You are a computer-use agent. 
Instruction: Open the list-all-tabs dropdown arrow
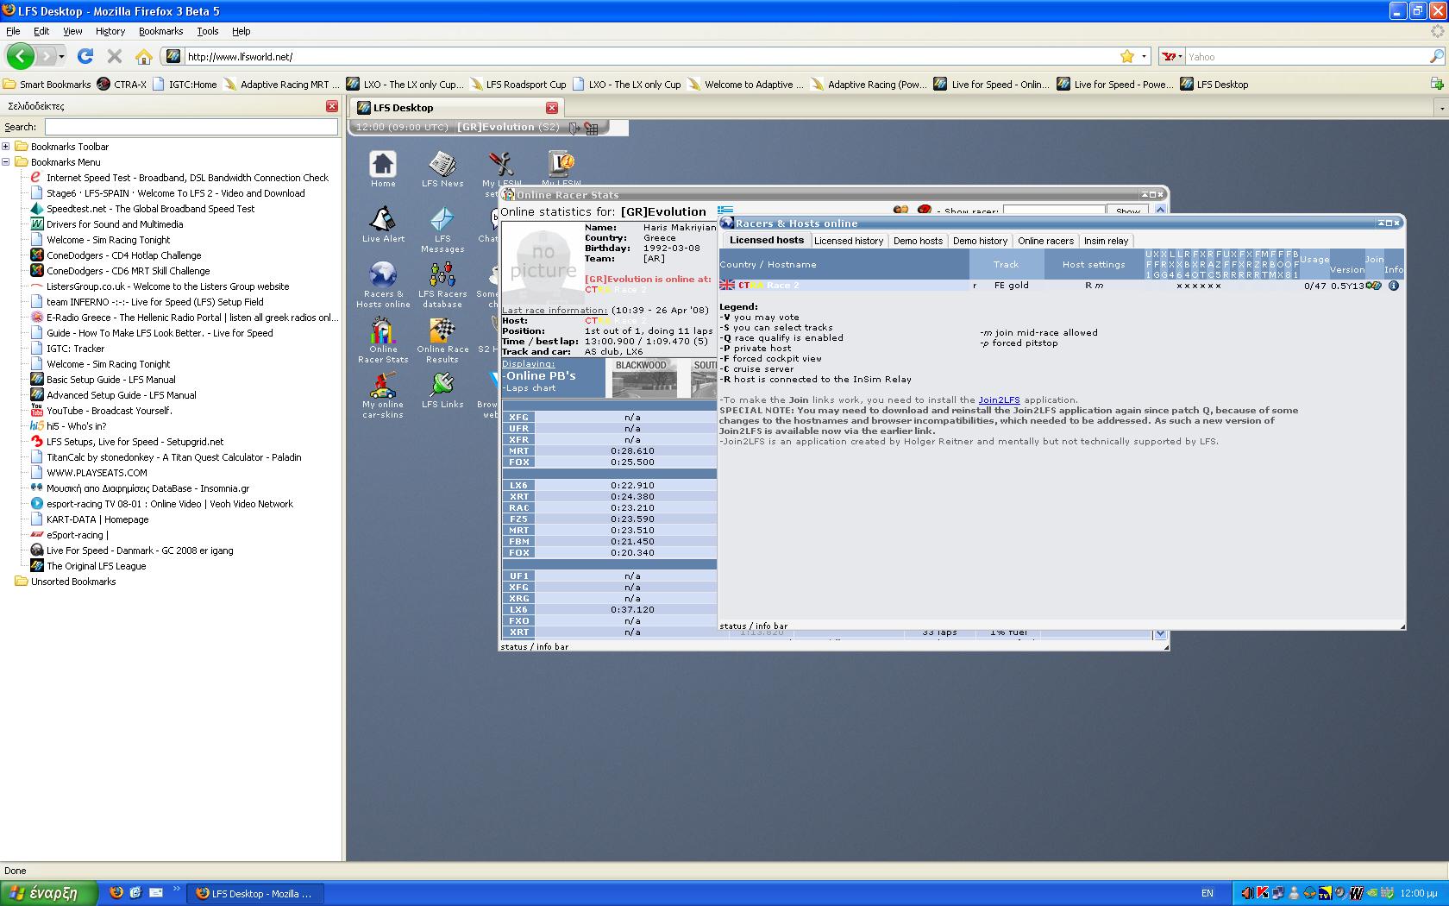(x=1441, y=108)
